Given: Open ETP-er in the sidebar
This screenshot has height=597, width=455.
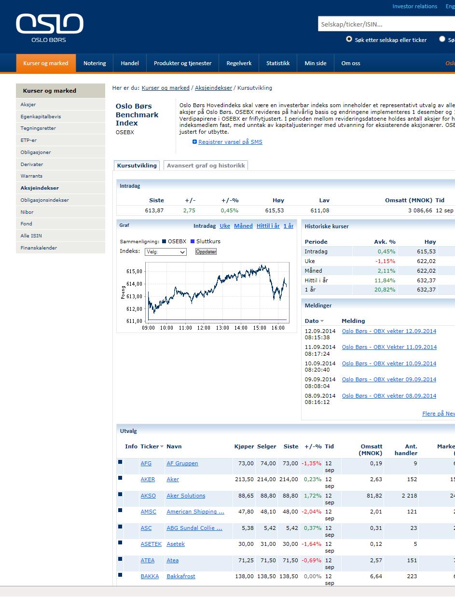Looking at the screenshot, I should tap(60, 140).
